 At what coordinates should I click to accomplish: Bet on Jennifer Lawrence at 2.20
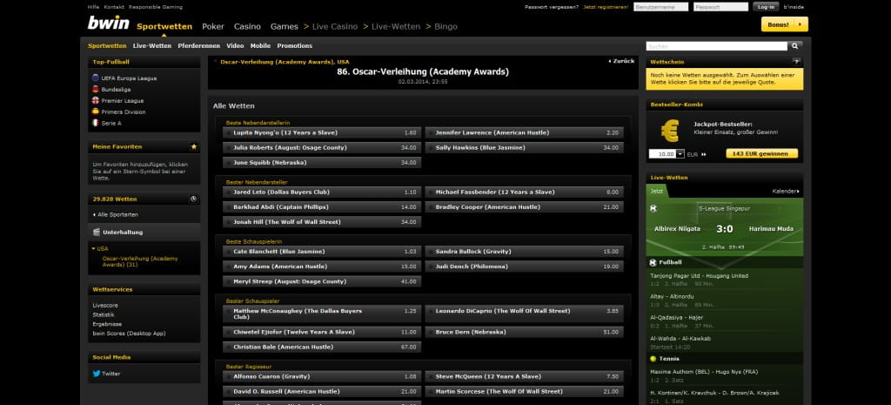(x=524, y=132)
